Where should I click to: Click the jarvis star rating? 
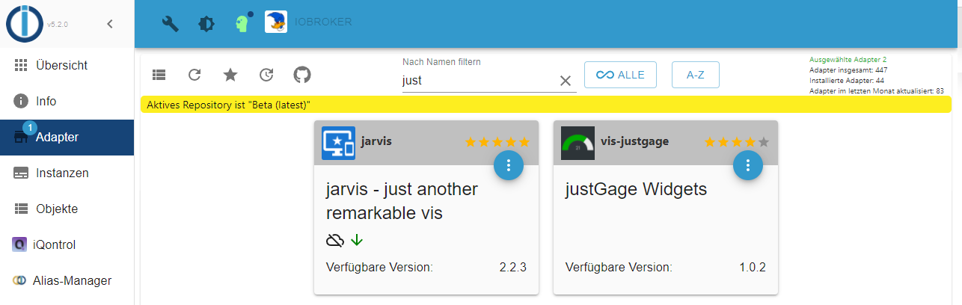tap(497, 142)
